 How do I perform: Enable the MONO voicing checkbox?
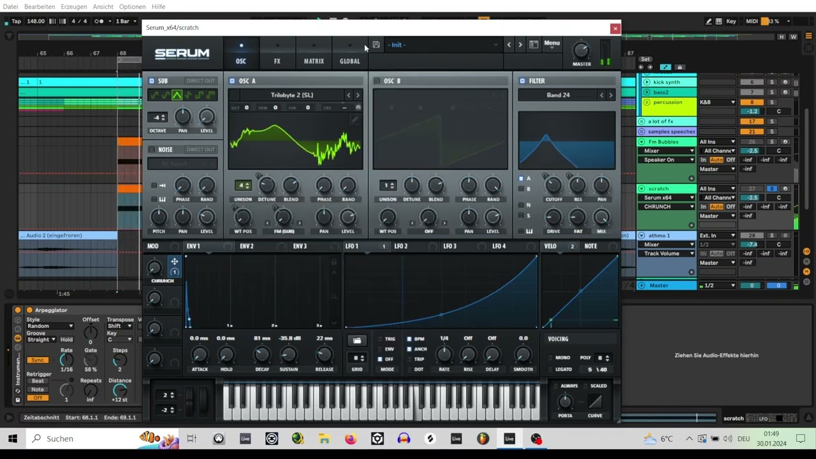(x=550, y=358)
